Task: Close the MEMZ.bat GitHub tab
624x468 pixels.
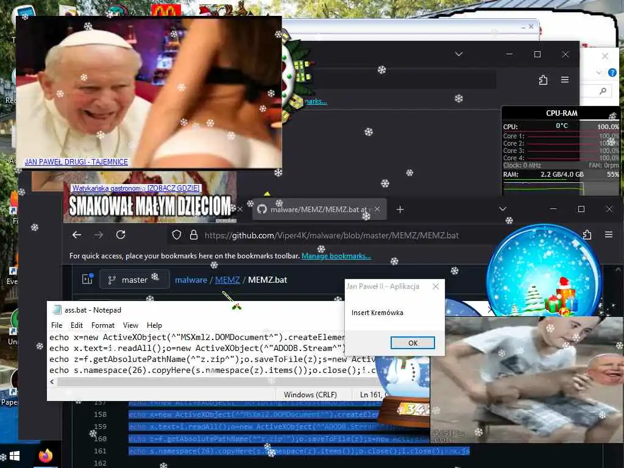Action: point(377,209)
